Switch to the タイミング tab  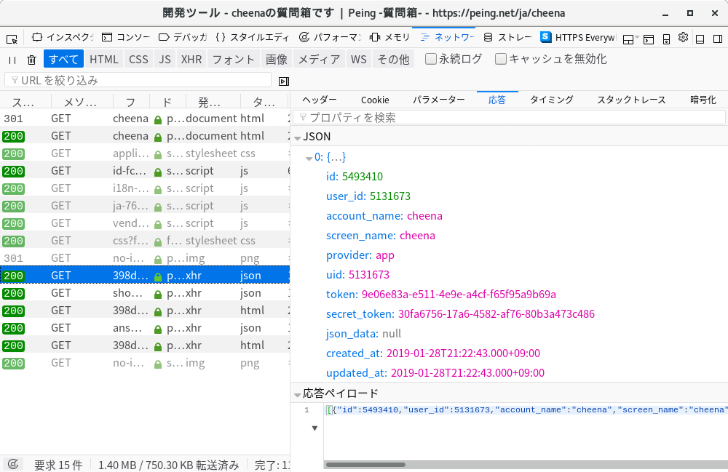coord(552,100)
